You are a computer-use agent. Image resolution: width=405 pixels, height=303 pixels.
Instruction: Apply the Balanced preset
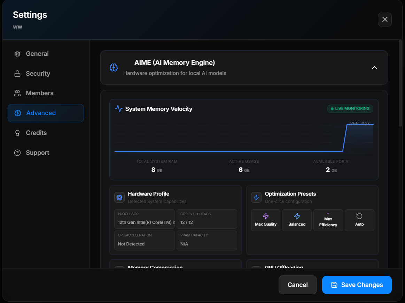(x=297, y=220)
